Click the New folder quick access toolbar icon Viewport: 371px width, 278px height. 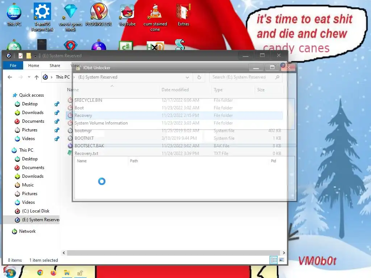[29, 55]
